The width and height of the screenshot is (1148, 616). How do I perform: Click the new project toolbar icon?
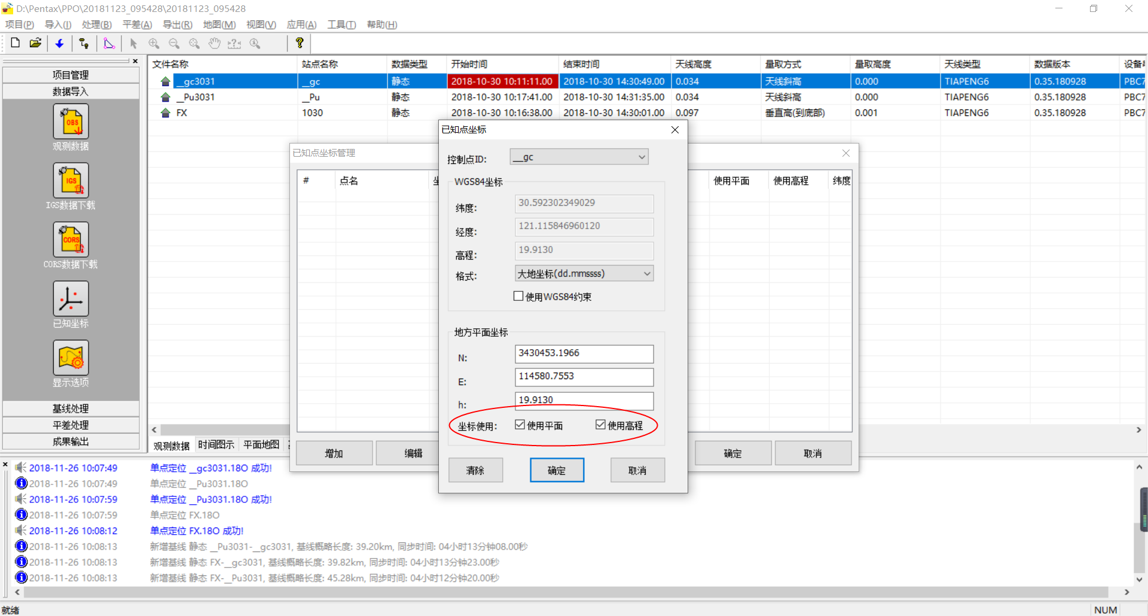click(x=16, y=43)
